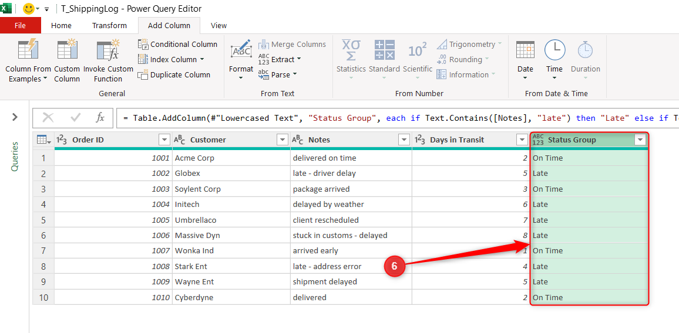
Task: Click Status Group data type icon
Action: (x=538, y=140)
